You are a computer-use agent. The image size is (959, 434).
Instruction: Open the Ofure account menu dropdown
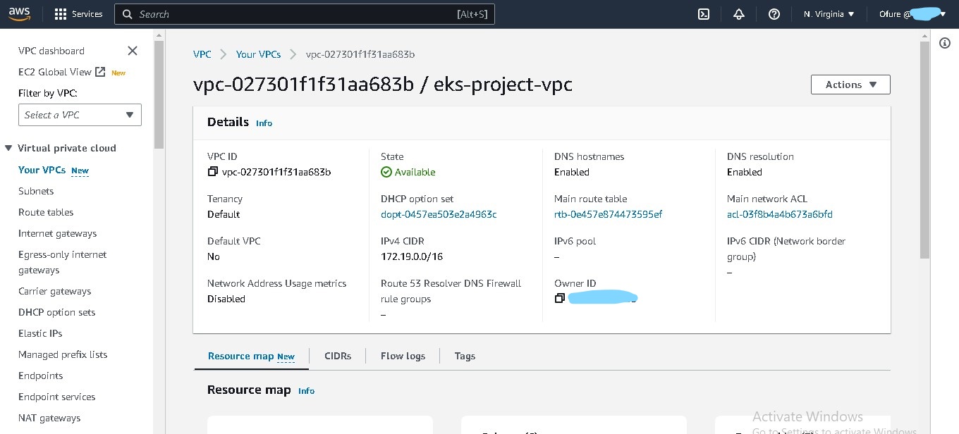912,14
